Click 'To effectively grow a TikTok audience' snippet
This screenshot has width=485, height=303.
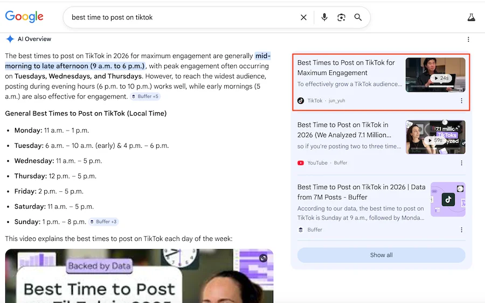click(x=350, y=84)
